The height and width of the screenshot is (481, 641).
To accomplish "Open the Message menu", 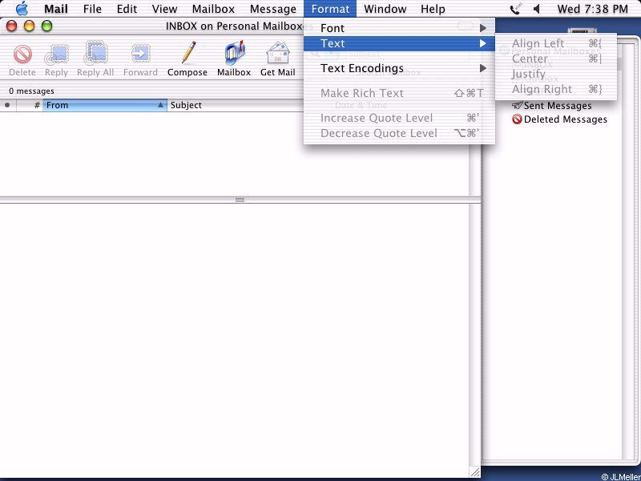I will [273, 9].
